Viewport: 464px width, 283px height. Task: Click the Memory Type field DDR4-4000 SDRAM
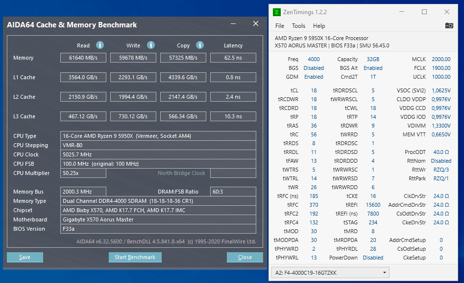point(158,201)
